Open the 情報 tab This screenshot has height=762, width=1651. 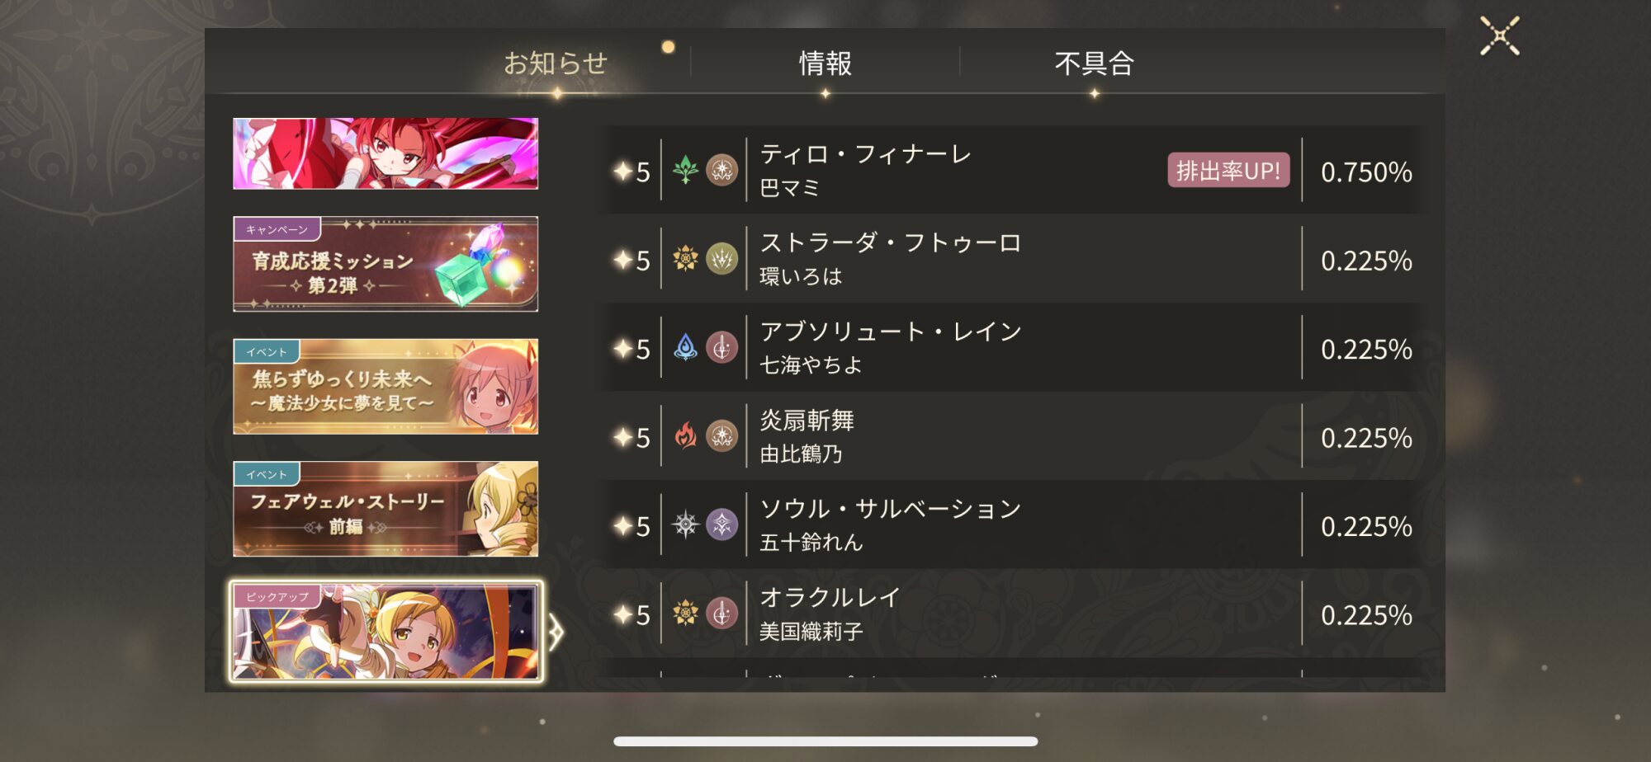(825, 63)
